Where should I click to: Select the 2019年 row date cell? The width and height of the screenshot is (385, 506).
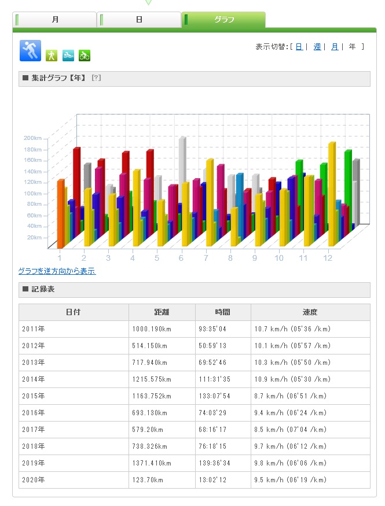pyautogui.click(x=74, y=463)
